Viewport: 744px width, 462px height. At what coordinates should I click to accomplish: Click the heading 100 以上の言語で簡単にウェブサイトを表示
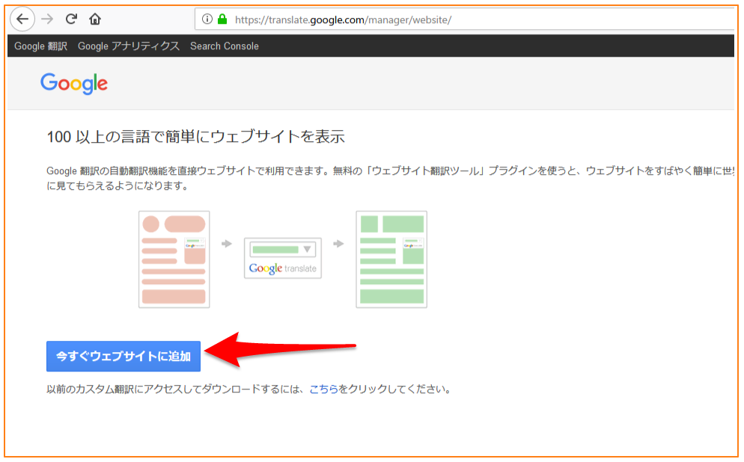pos(195,137)
